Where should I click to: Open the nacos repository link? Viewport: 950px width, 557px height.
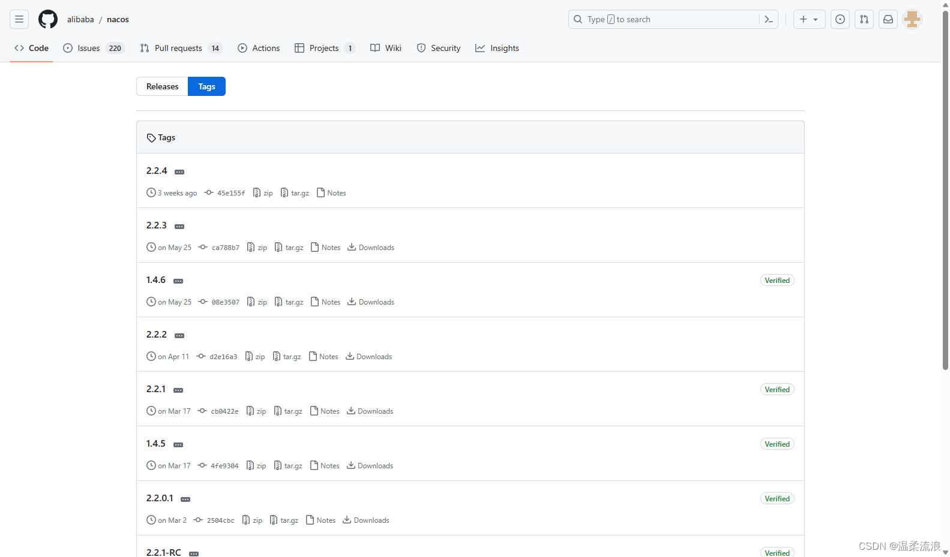(x=118, y=19)
